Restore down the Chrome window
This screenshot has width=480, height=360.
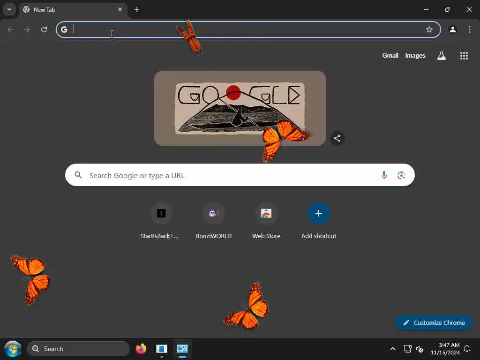(447, 9)
